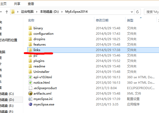The height and width of the screenshot is (113, 159).
Task: Click the myeclipse.ini settings file icon
Action: [x=30, y=99]
